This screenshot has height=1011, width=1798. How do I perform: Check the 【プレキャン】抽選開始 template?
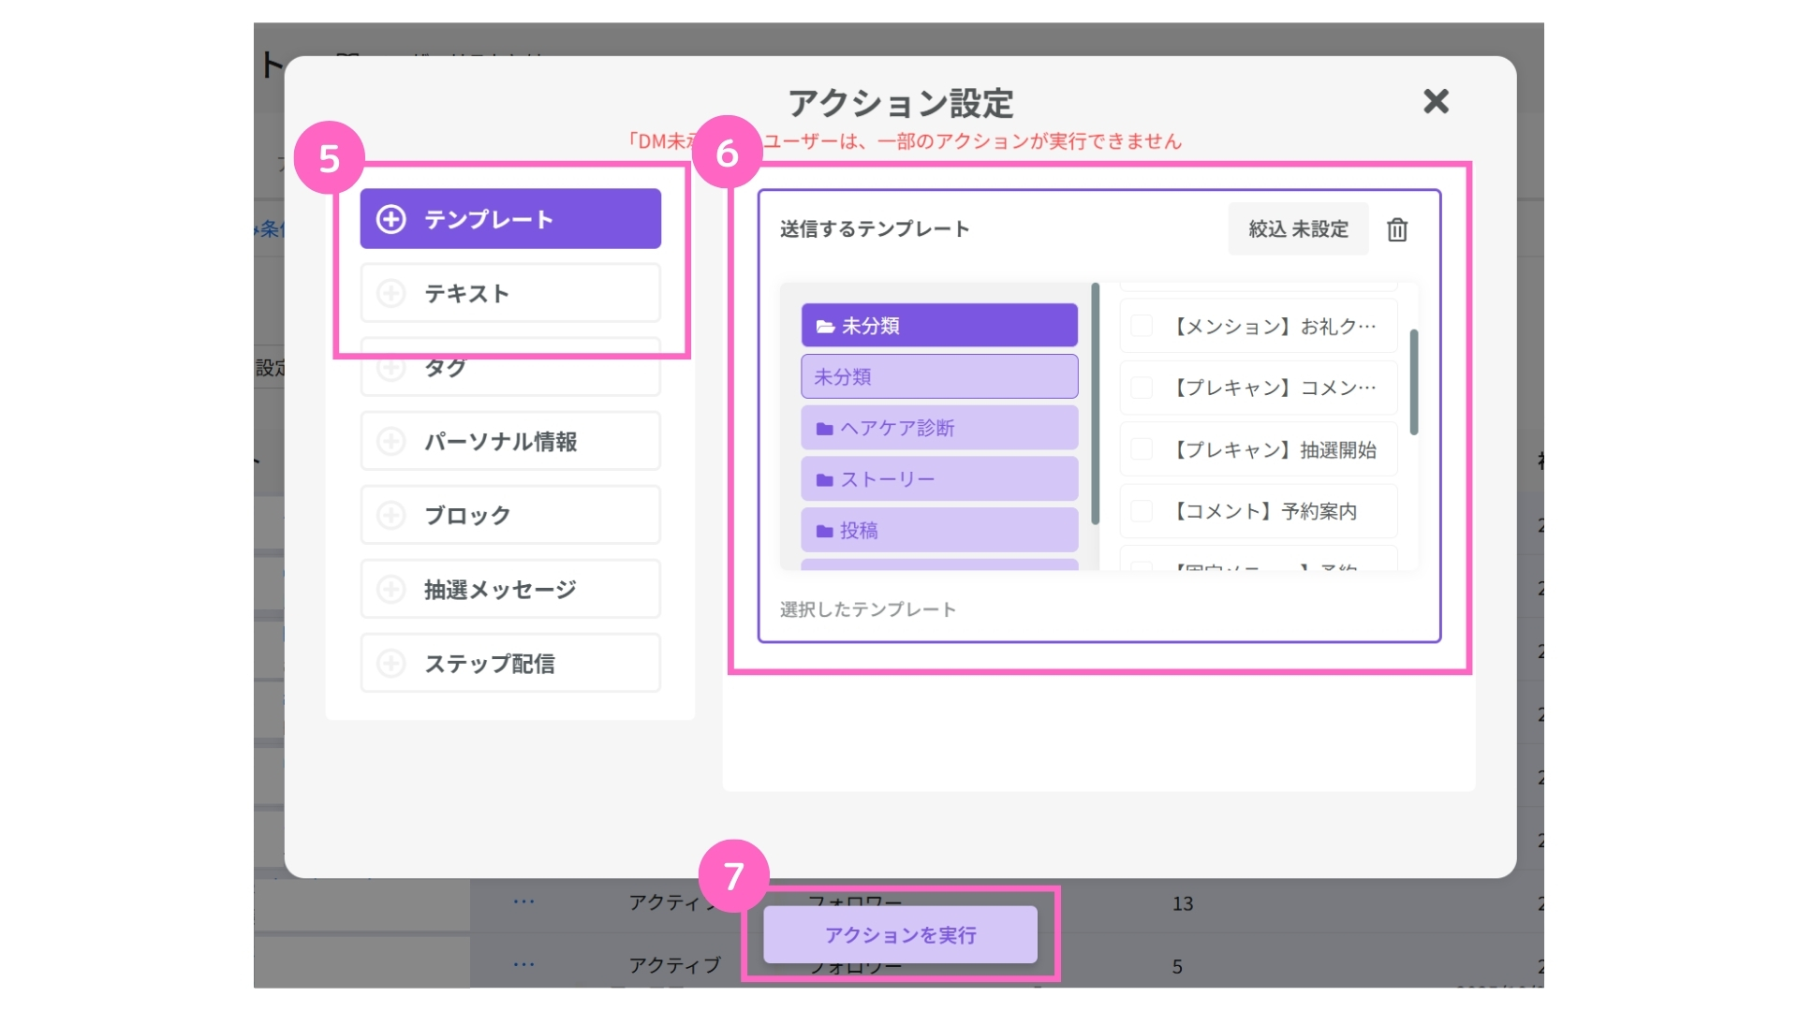pos(1142,449)
